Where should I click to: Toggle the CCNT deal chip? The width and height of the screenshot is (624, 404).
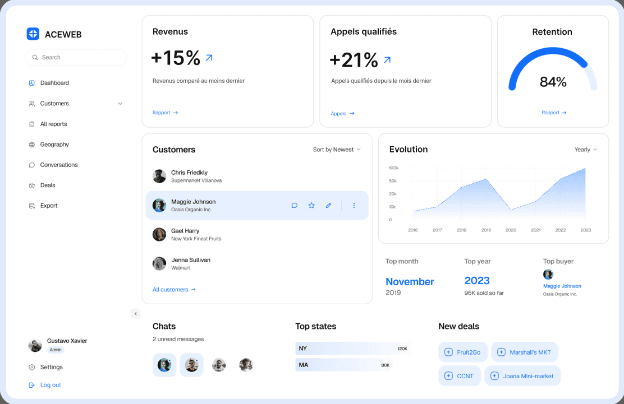pyautogui.click(x=460, y=375)
